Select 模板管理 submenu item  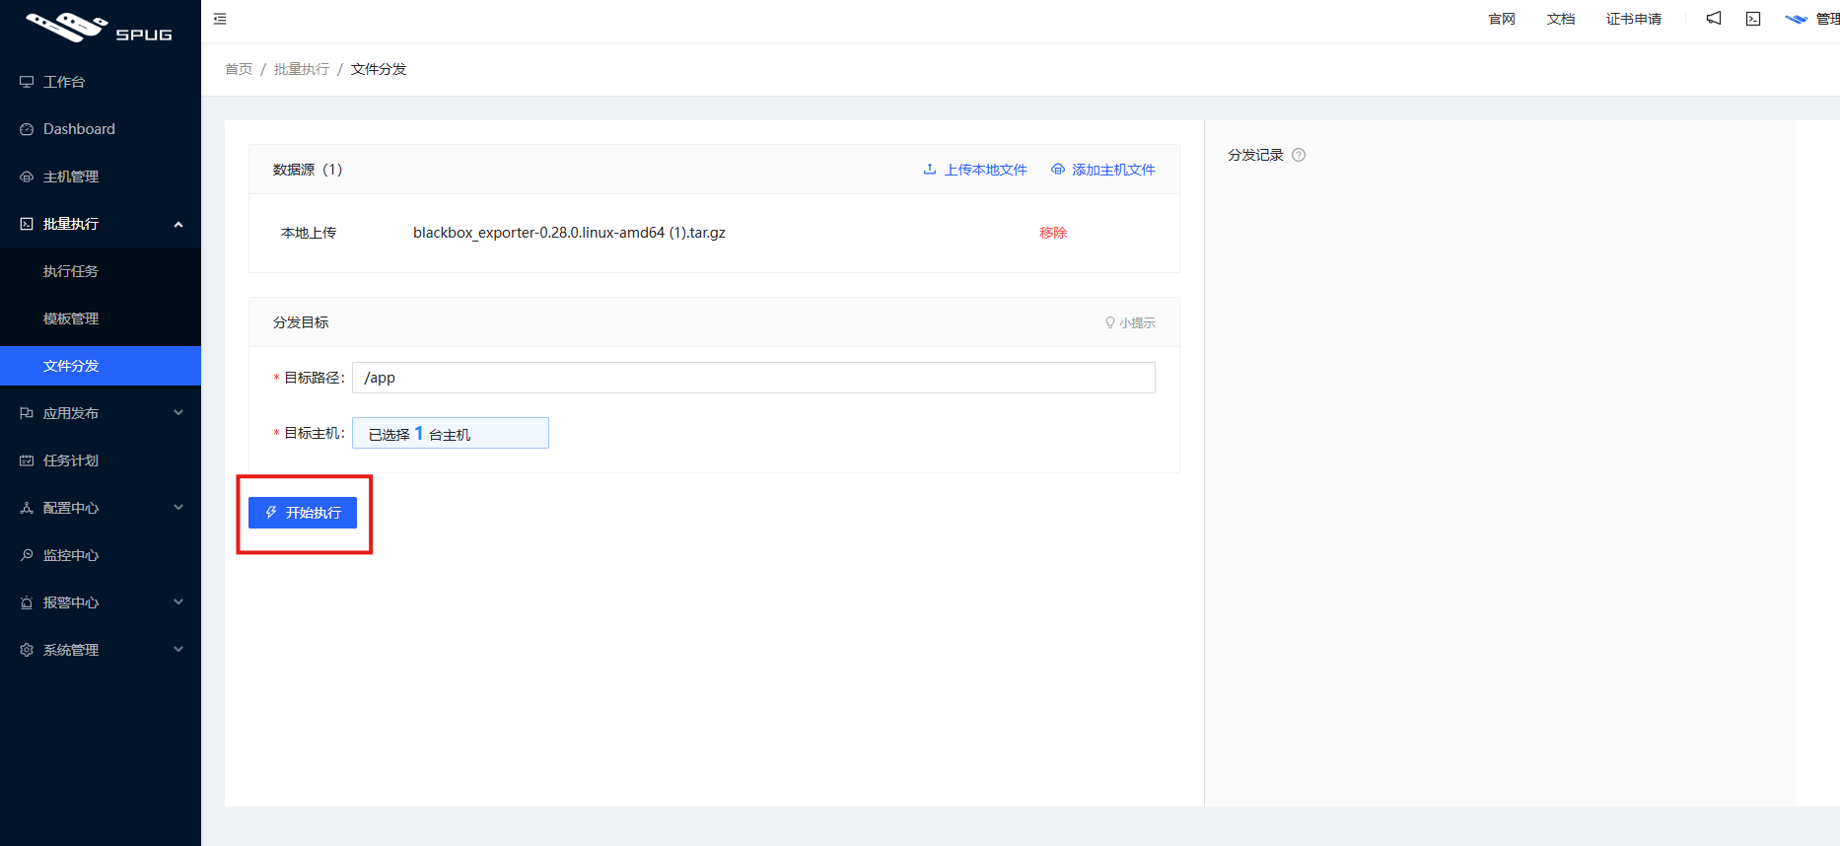tap(101, 318)
